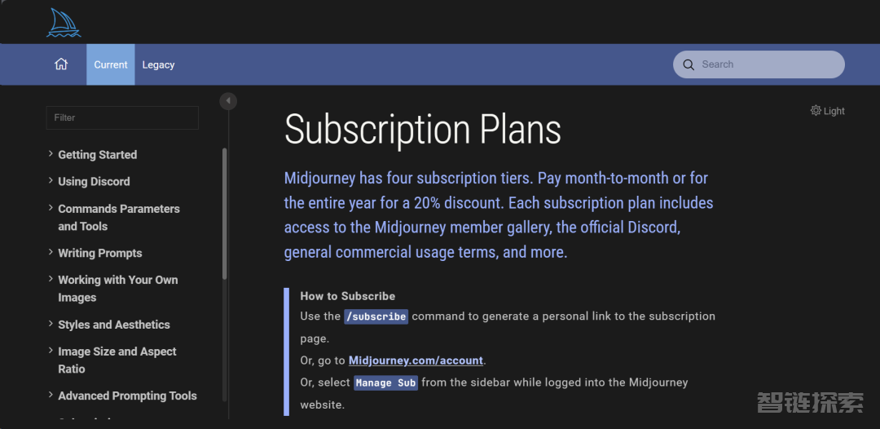Expand the Styles and Aesthetics chevron

tap(51, 324)
